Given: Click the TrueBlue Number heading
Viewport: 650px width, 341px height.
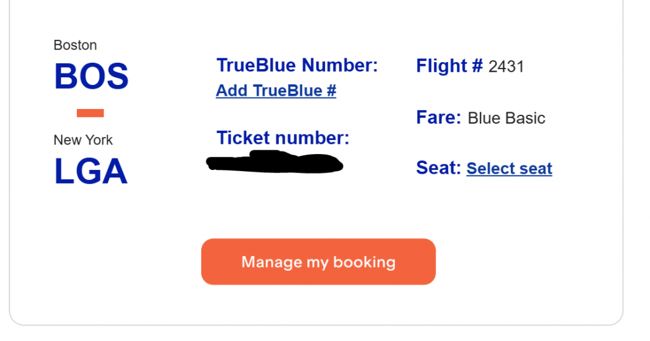Looking at the screenshot, I should pos(297,65).
